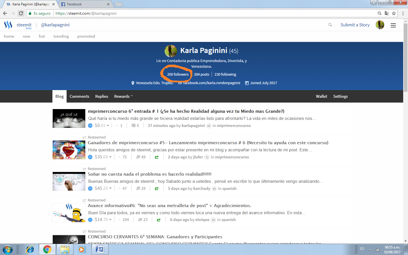Open the Windows Start button
Image resolution: width=408 pixels, height=255 pixels.
8,250
